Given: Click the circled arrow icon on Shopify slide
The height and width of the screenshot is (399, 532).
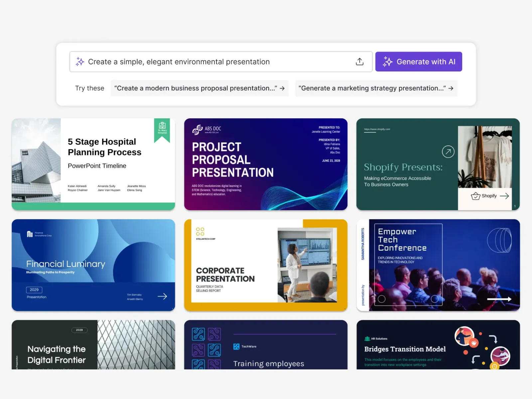Looking at the screenshot, I should [448, 152].
